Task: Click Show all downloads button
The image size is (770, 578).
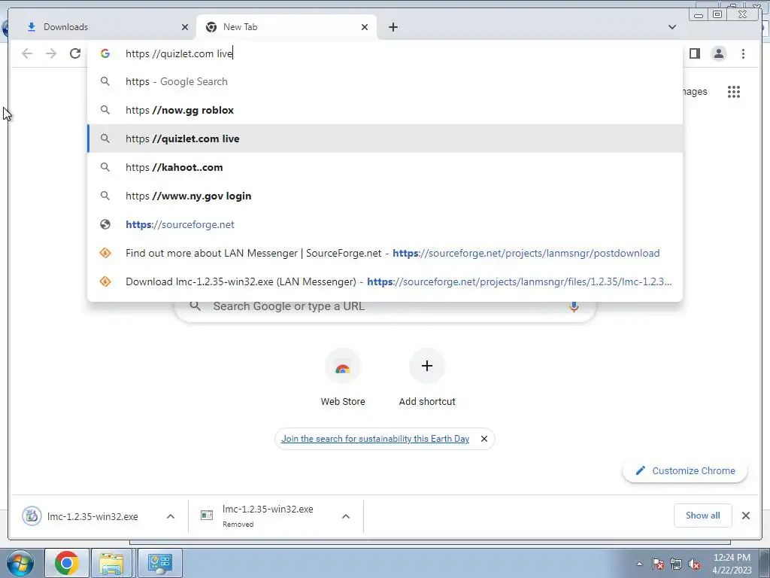Action: [x=703, y=516]
